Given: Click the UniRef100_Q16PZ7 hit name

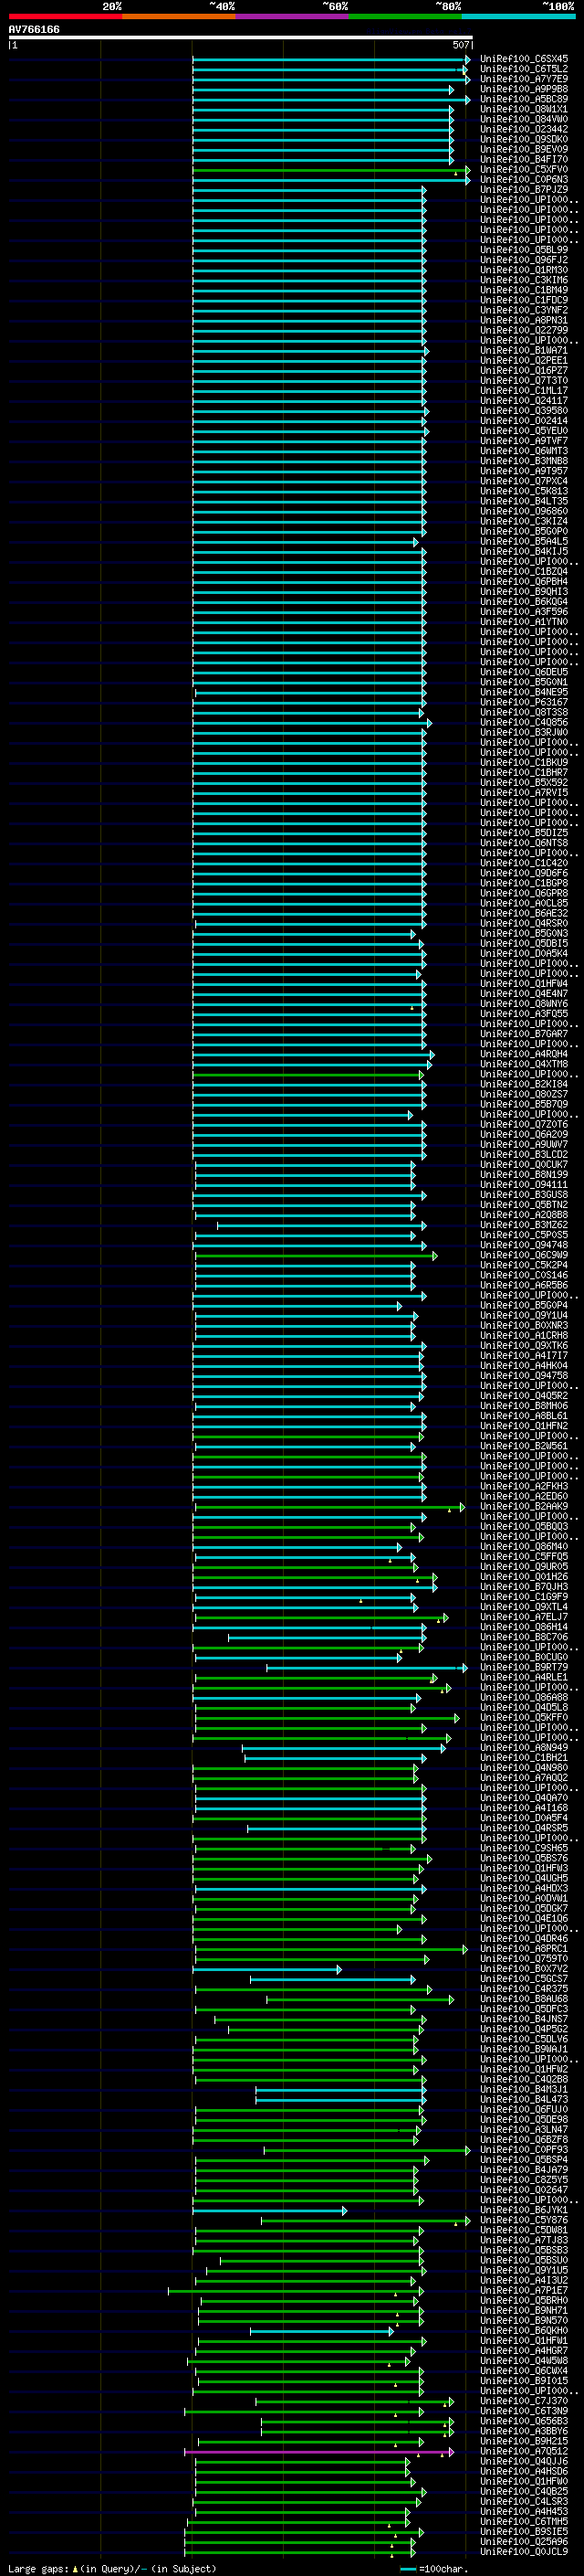Looking at the screenshot, I should coord(524,371).
